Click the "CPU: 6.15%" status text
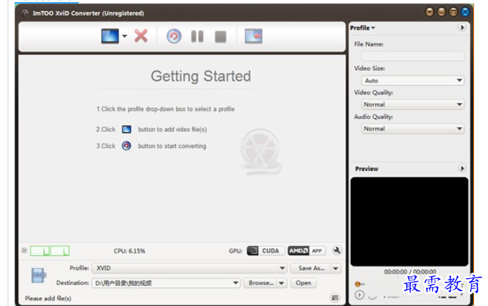488x306 pixels. click(129, 251)
